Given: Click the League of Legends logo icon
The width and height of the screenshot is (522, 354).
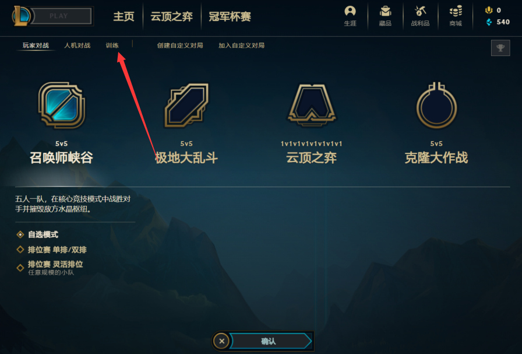Looking at the screenshot, I should tap(22, 16).
